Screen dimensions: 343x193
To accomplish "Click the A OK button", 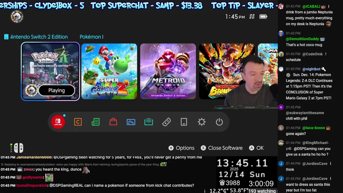I will 256,148.
